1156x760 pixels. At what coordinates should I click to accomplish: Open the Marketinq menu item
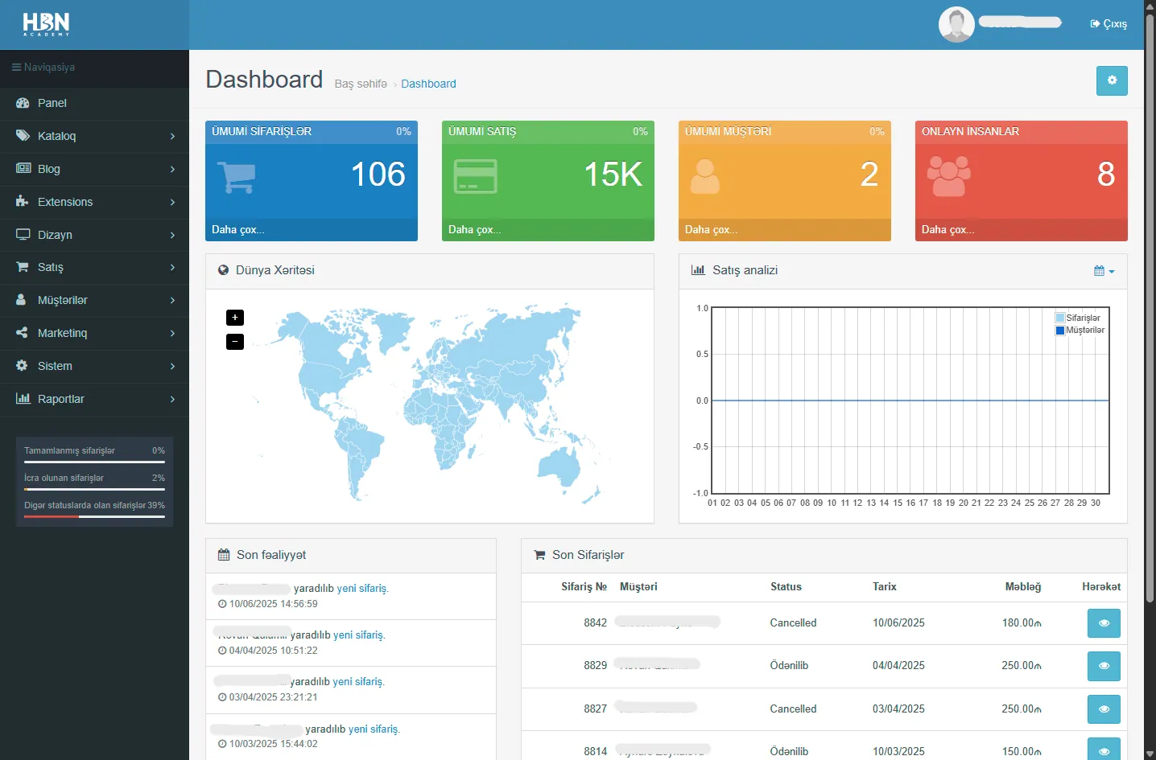(94, 333)
